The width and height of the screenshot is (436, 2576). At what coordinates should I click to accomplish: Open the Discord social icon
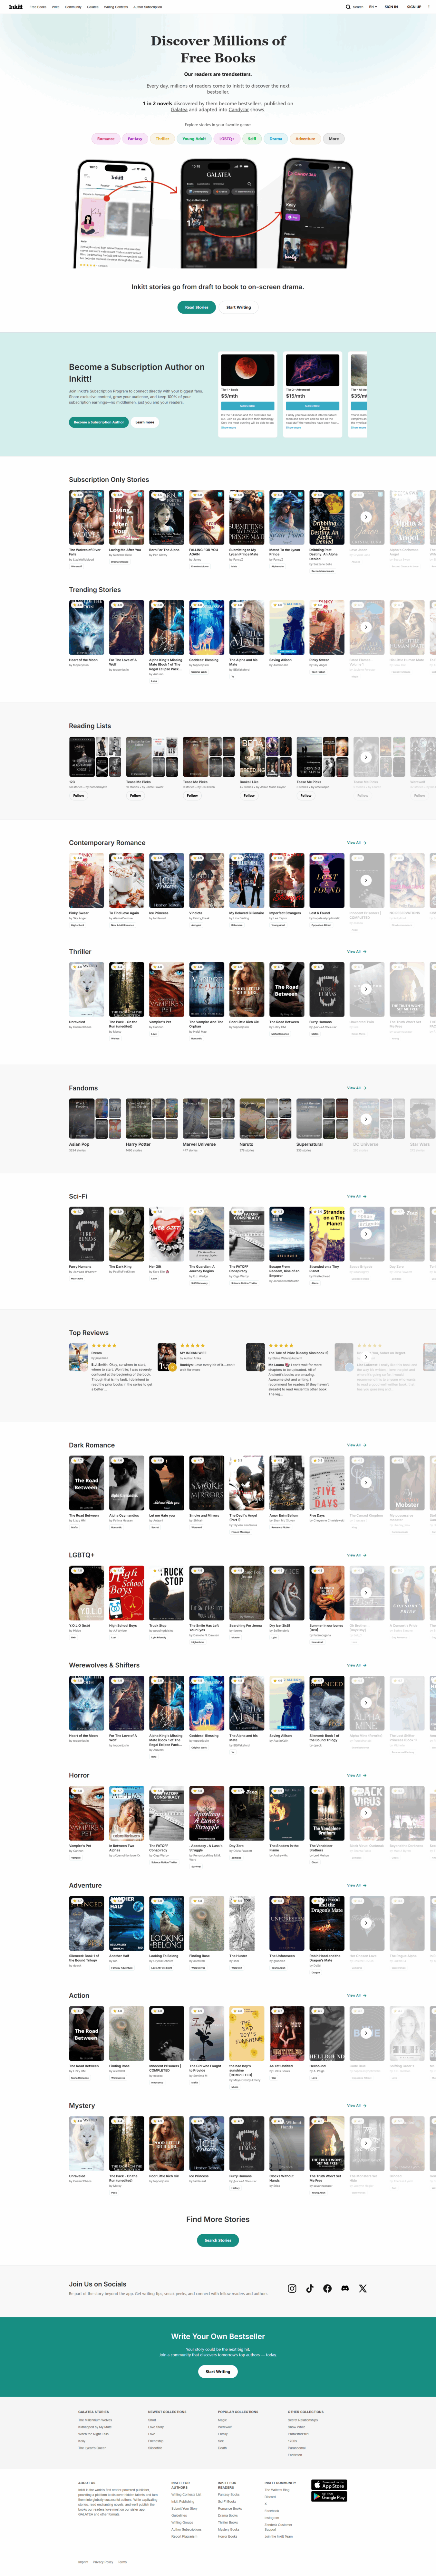pyautogui.click(x=345, y=2288)
